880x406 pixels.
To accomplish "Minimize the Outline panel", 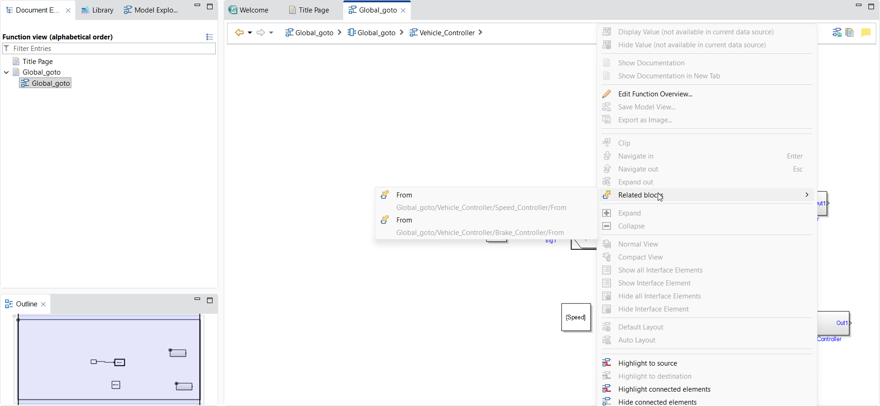I will pos(197,299).
